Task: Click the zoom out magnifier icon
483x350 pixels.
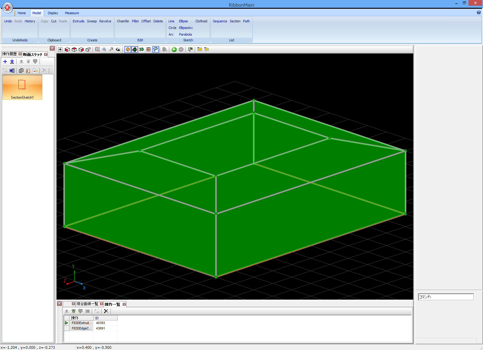Action: (104, 49)
